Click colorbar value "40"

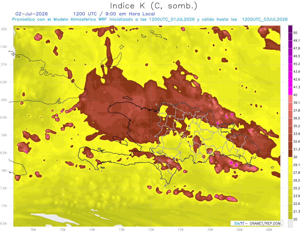click(x=295, y=95)
